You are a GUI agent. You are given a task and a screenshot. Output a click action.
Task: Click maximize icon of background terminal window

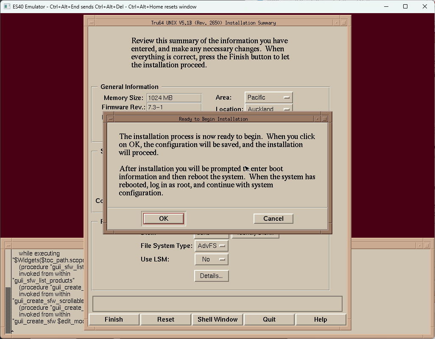coord(427,246)
